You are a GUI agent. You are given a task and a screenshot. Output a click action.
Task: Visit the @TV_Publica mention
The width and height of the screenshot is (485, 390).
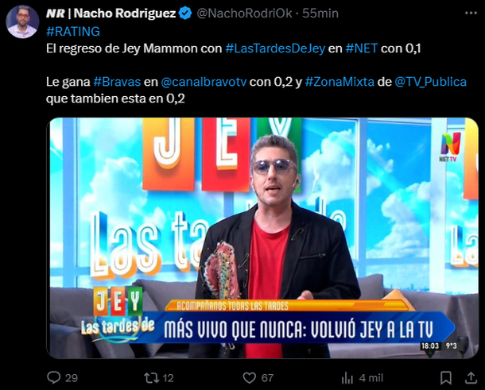click(x=431, y=82)
